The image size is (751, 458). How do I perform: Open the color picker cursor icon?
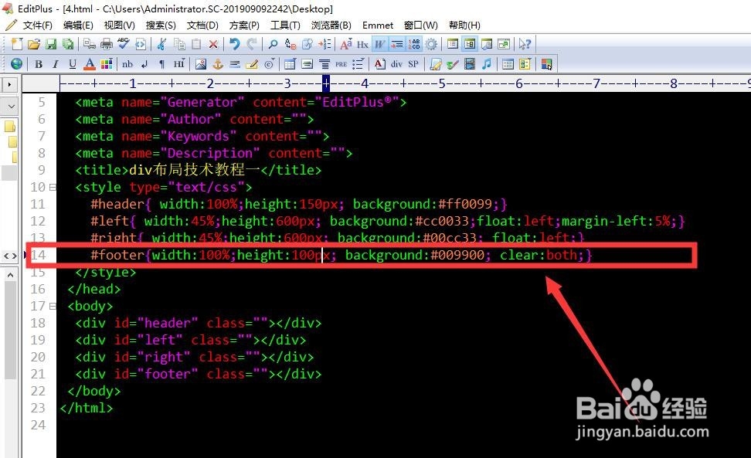point(546,63)
